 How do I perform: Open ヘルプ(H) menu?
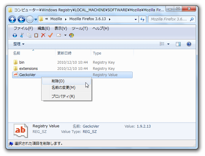click(101, 28)
